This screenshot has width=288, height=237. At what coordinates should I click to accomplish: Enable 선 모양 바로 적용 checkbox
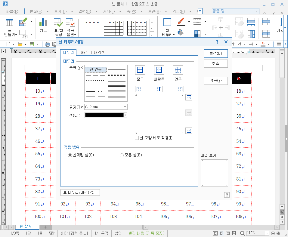(137, 138)
